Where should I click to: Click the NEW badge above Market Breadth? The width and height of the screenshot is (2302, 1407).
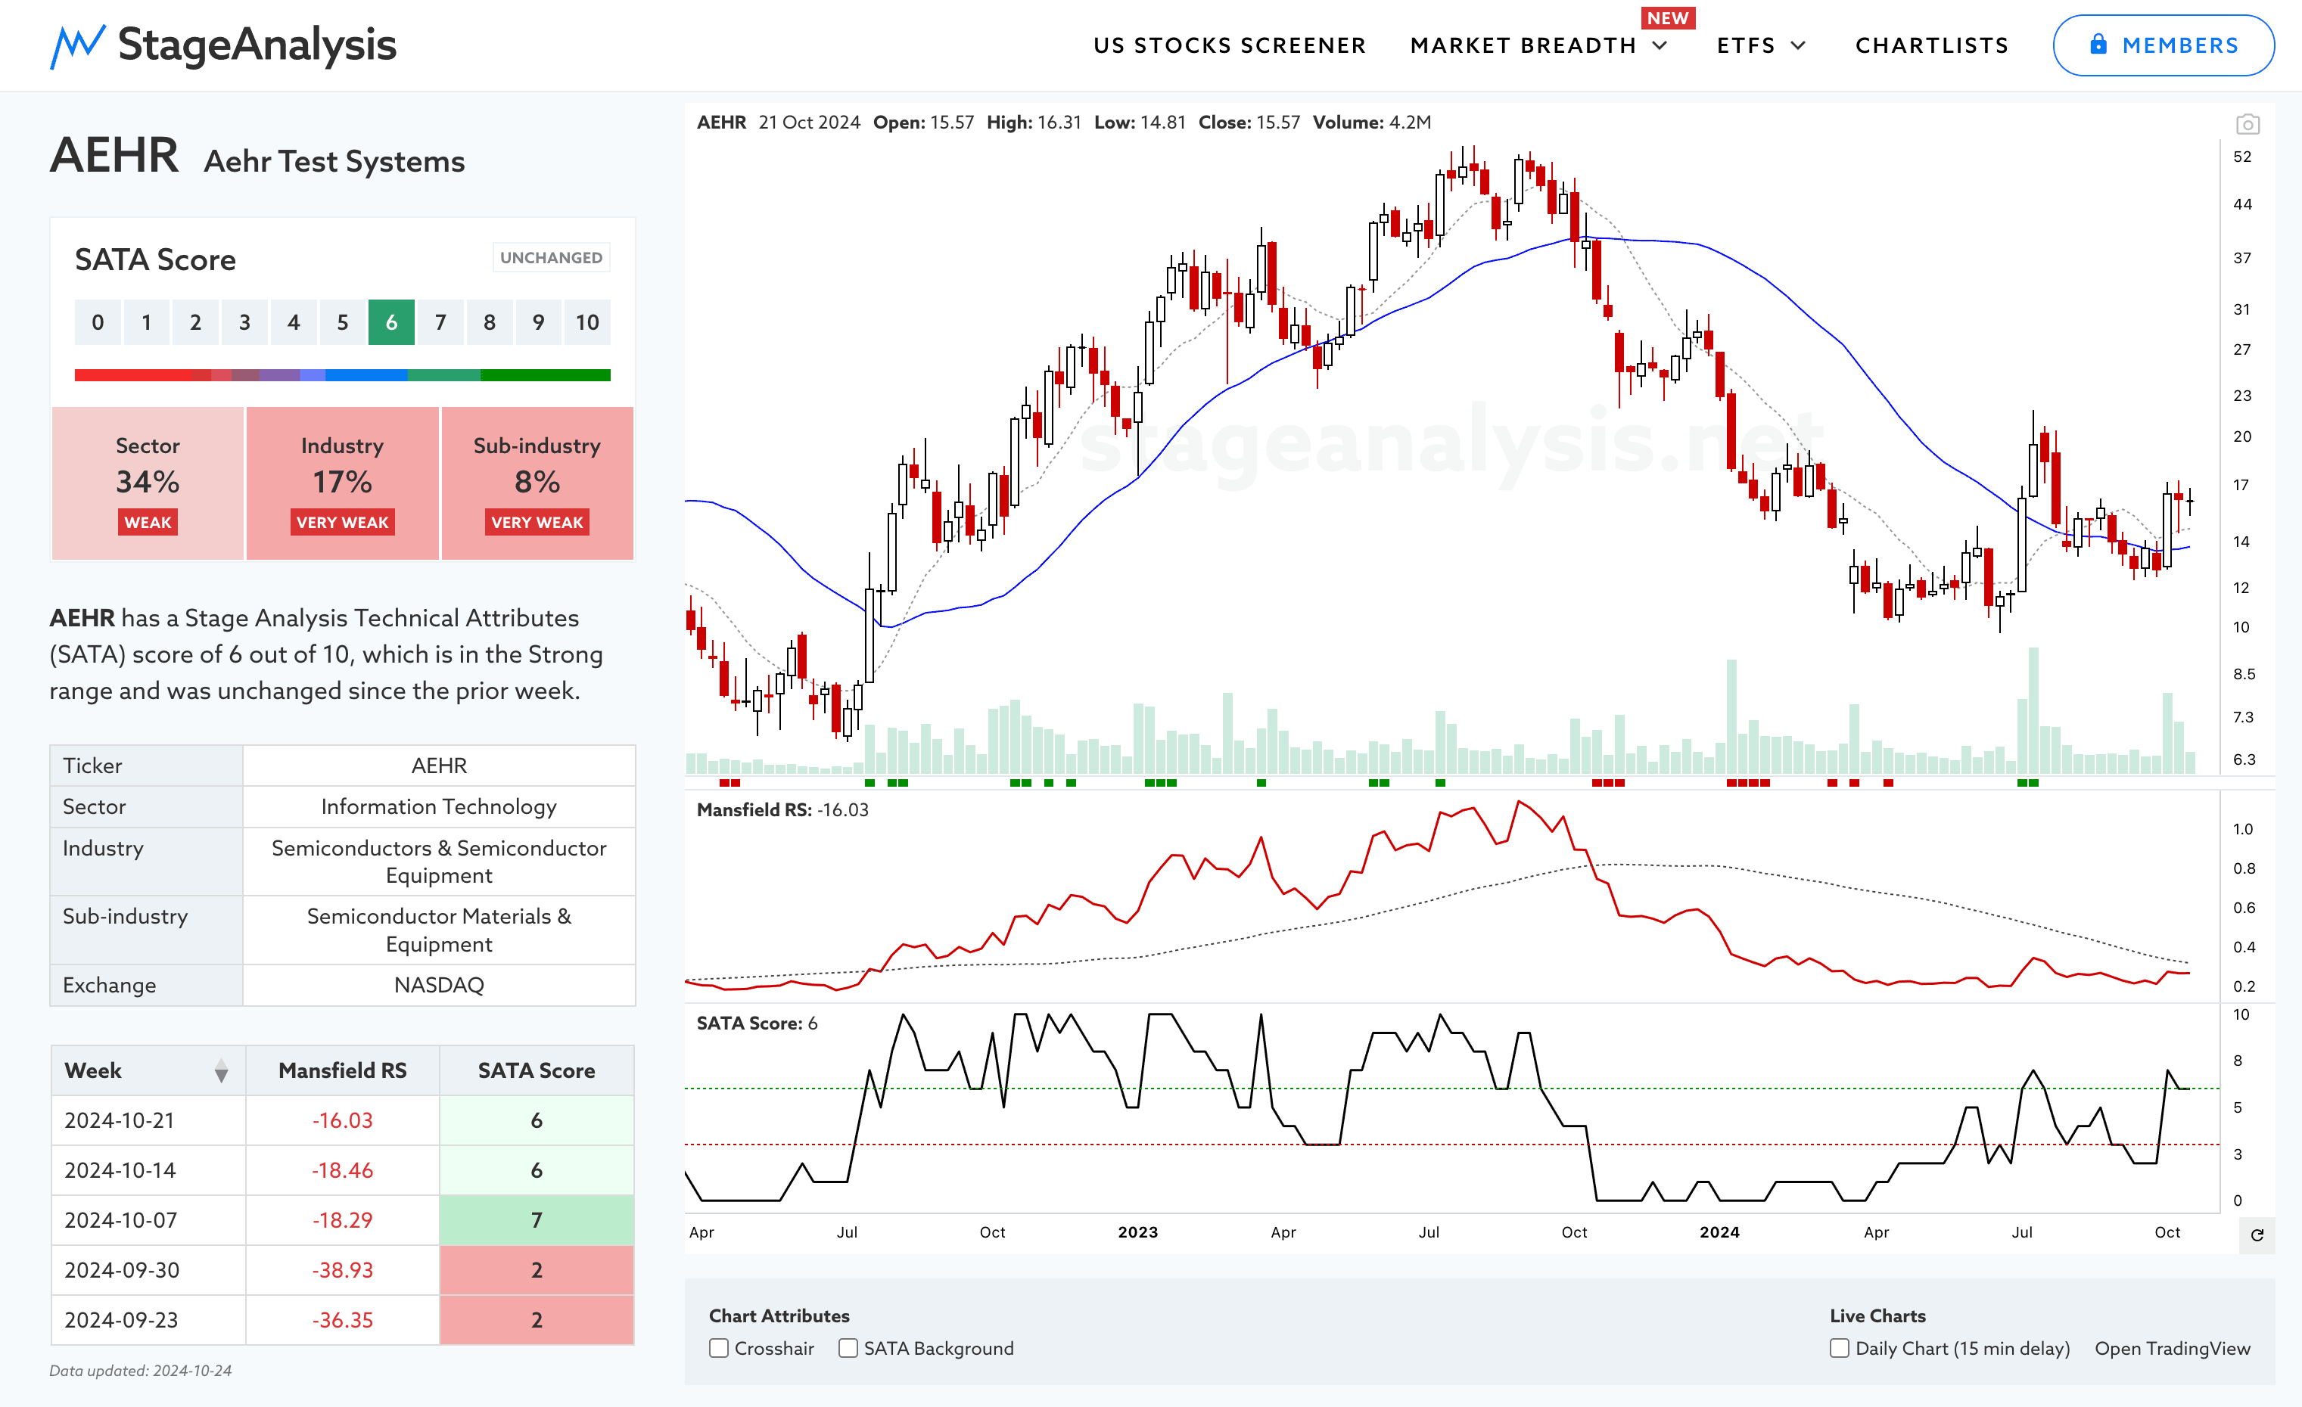point(1668,17)
